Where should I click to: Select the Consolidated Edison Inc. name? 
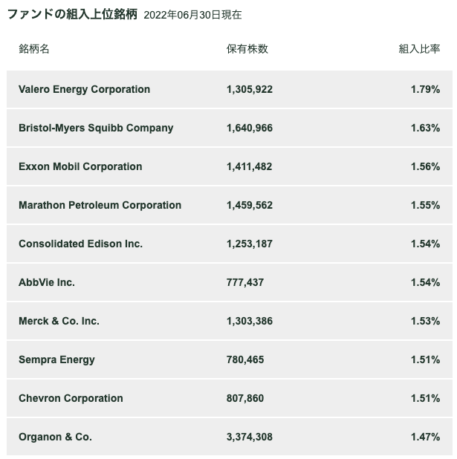click(80, 244)
